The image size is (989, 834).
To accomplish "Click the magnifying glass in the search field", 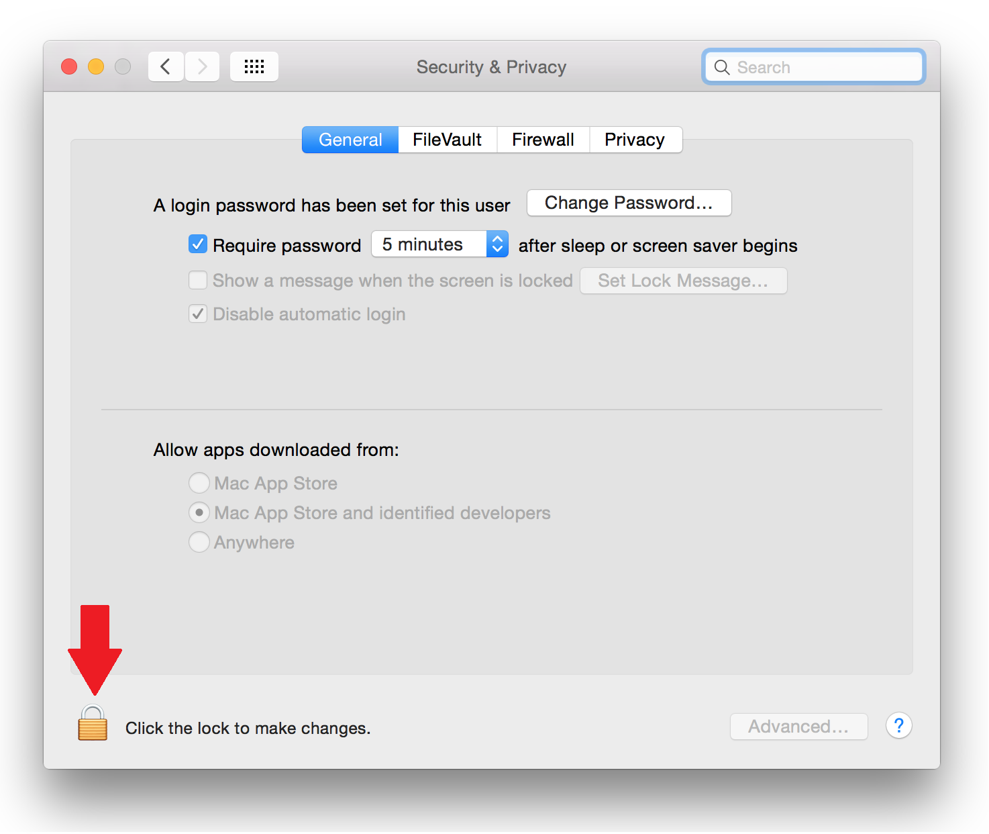I will (722, 67).
